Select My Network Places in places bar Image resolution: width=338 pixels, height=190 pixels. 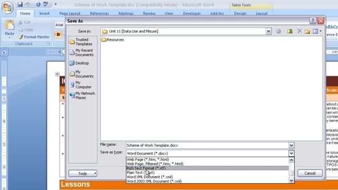click(82, 96)
